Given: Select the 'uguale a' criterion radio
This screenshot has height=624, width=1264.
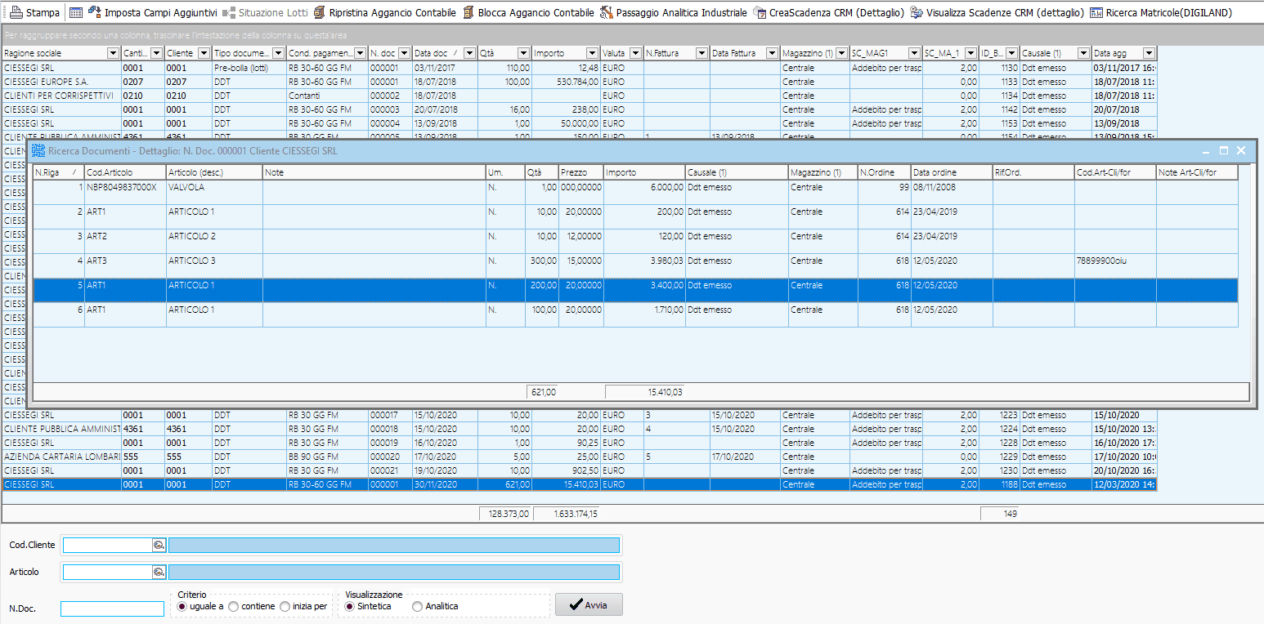Looking at the screenshot, I should [182, 606].
